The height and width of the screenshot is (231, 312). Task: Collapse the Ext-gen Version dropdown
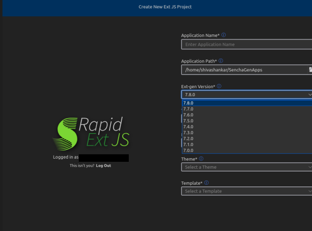pos(309,95)
